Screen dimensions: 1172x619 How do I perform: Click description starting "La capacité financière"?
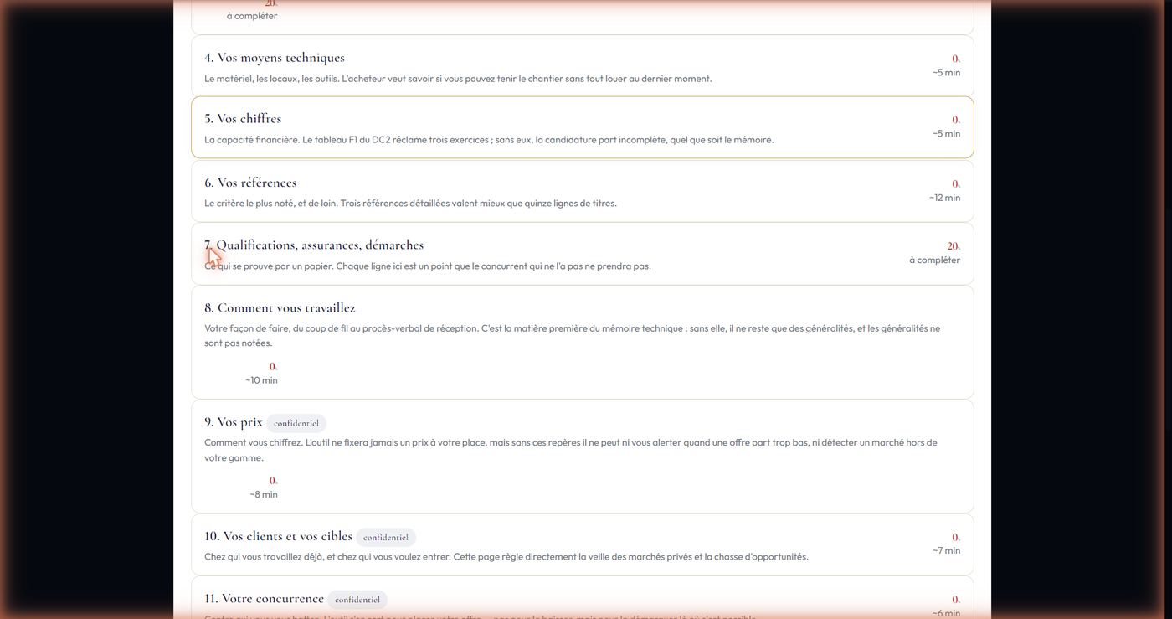[x=489, y=140]
